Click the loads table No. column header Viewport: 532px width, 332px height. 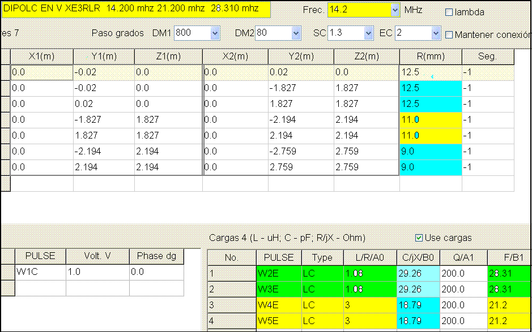coord(232,258)
